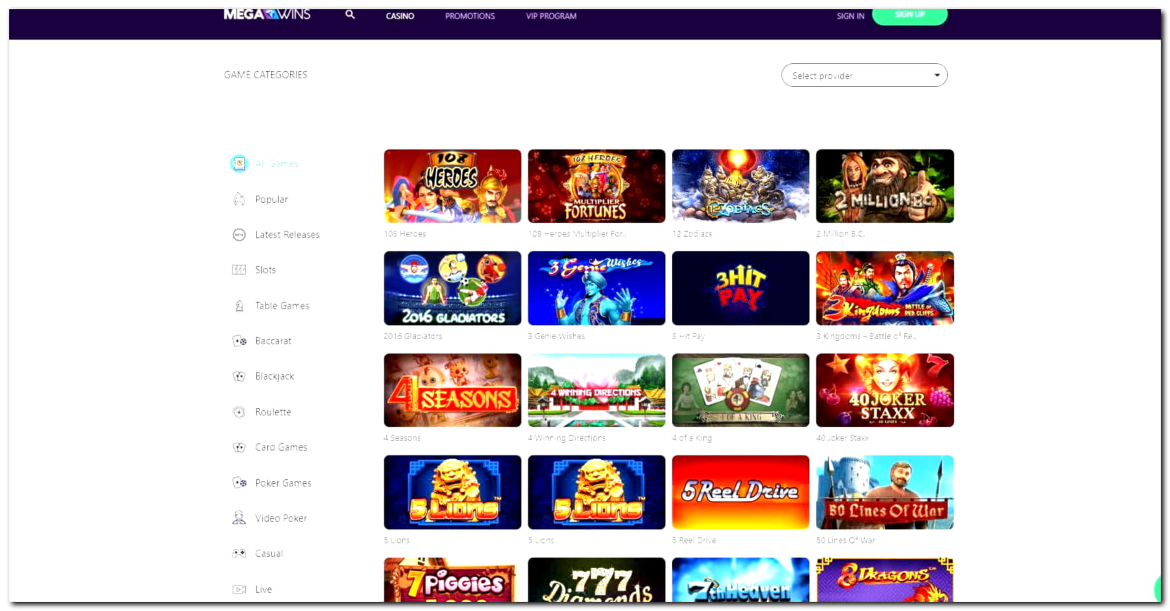The image size is (1170, 611).
Task: Open the 7th Heaven thumbnail
Action: 740,580
